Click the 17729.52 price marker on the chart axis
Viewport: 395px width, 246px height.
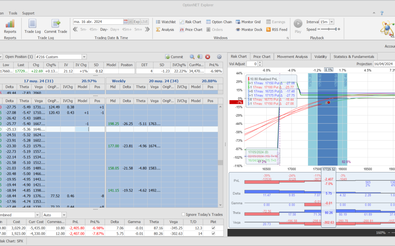pyautogui.click(x=329, y=169)
